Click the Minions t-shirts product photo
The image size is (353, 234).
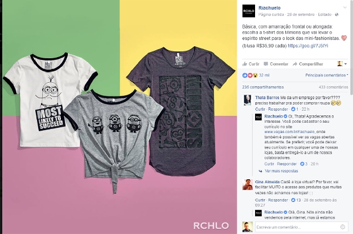(120, 117)
